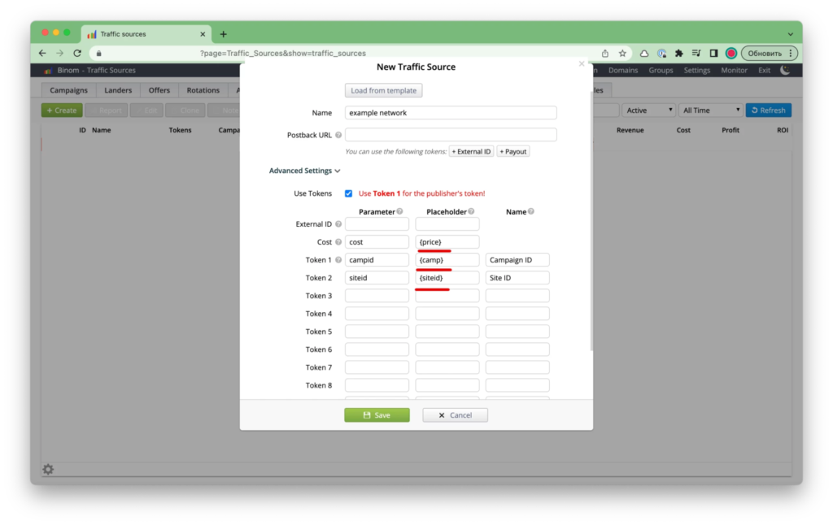The width and height of the screenshot is (833, 525).
Task: Insert the External ID token
Action: (471, 151)
